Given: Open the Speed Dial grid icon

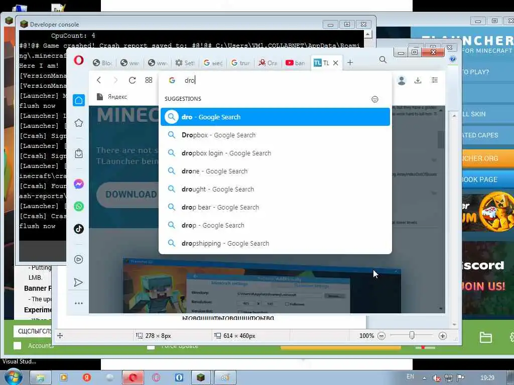Looking at the screenshot, I should [149, 80].
